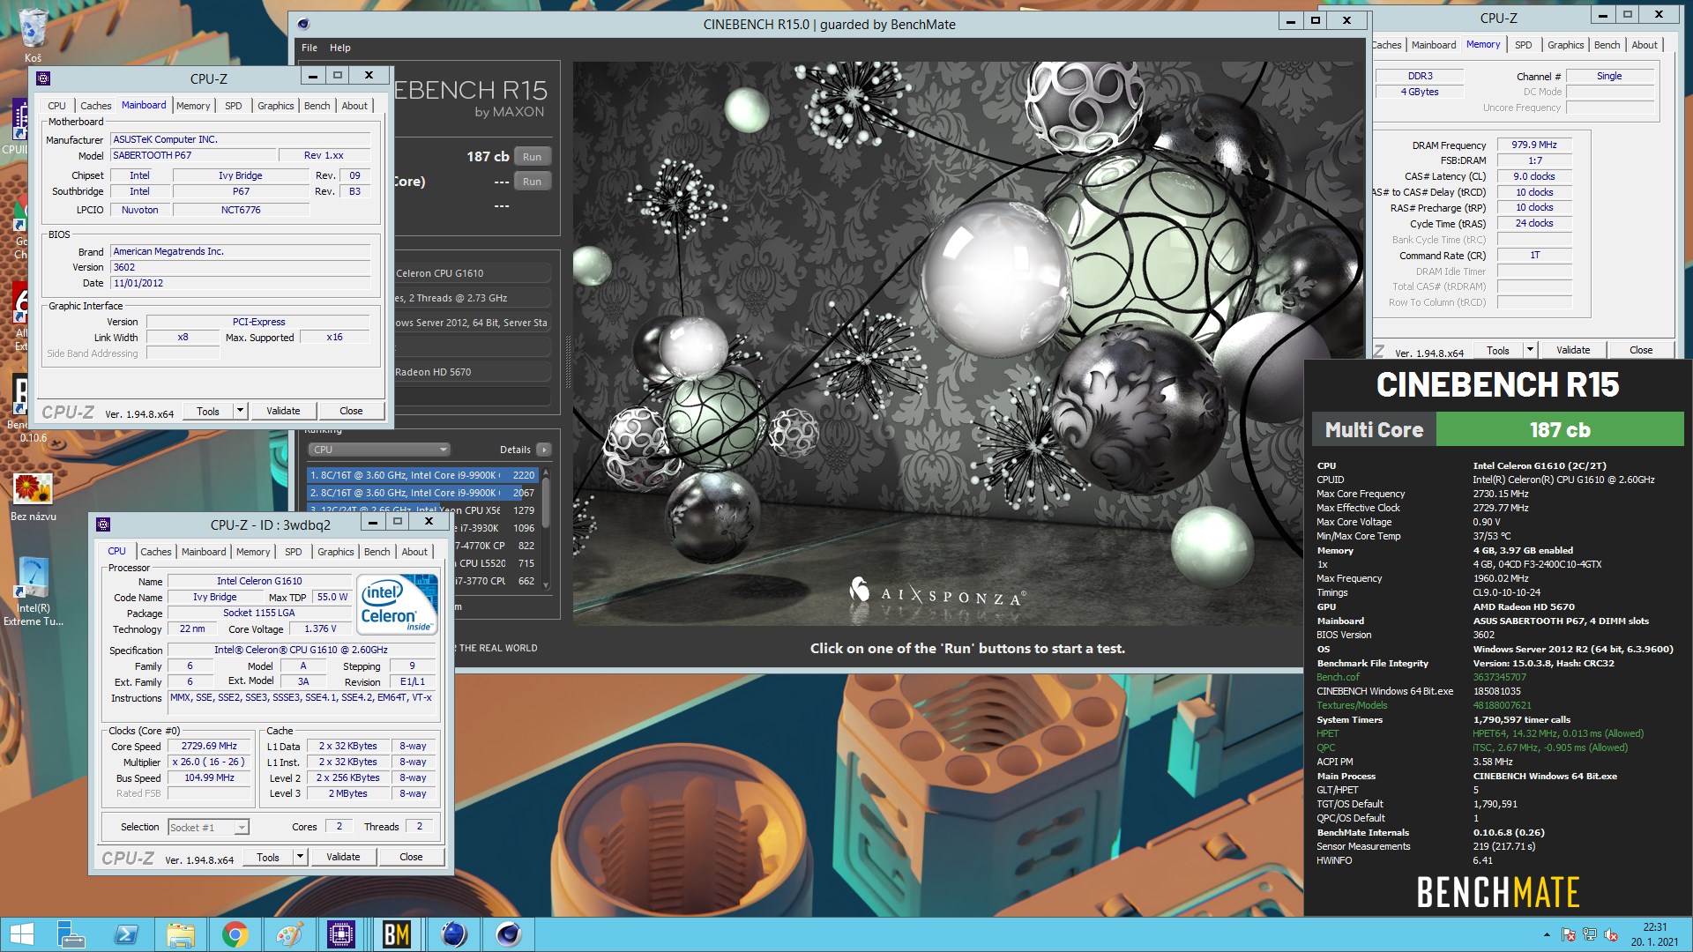Open the Paint app in the taskbar

pos(288,934)
